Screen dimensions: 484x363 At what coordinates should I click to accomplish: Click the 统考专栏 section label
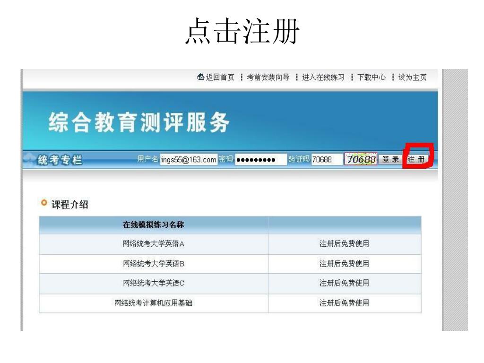(x=60, y=160)
